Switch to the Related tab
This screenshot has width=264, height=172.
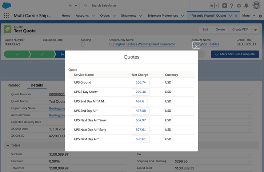pos(14,85)
